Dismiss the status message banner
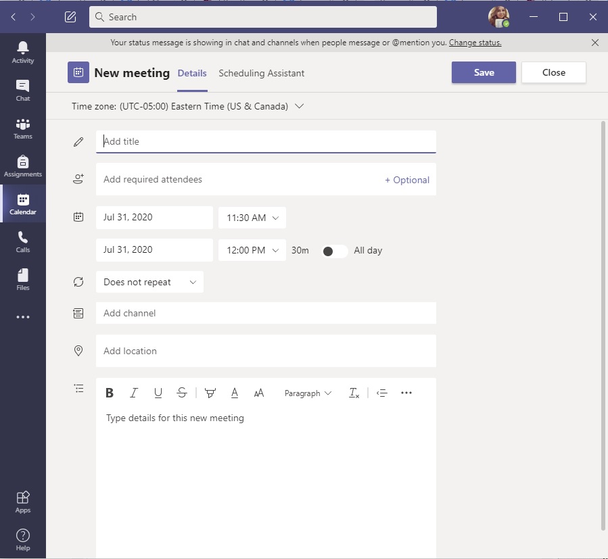The width and height of the screenshot is (608, 559). (x=595, y=43)
